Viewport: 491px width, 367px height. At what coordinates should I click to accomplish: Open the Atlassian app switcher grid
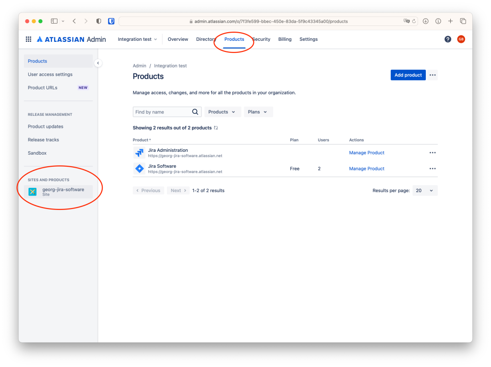tap(28, 39)
